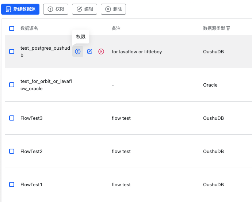The height and width of the screenshot is (202, 252).
Task: Click the FlowTest3 data source name
Action: pyautogui.click(x=31, y=118)
